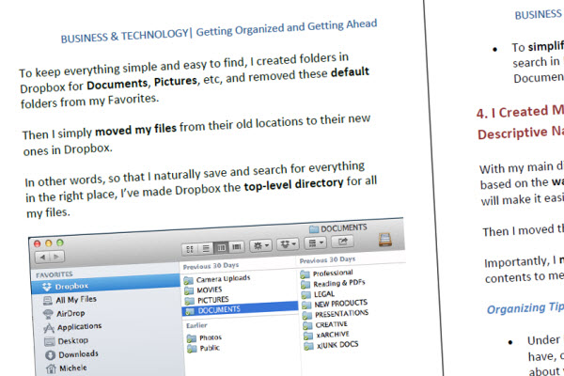Click the Downloads arrow icon
564x376 pixels.
(x=51, y=355)
